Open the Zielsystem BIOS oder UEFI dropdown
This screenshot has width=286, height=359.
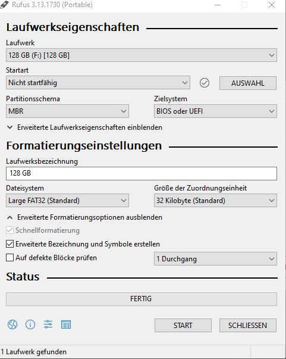pos(215,111)
